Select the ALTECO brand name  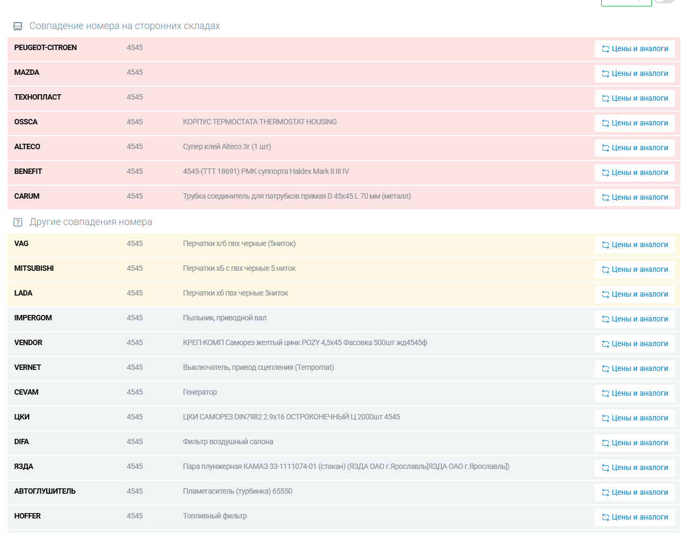coord(27,147)
